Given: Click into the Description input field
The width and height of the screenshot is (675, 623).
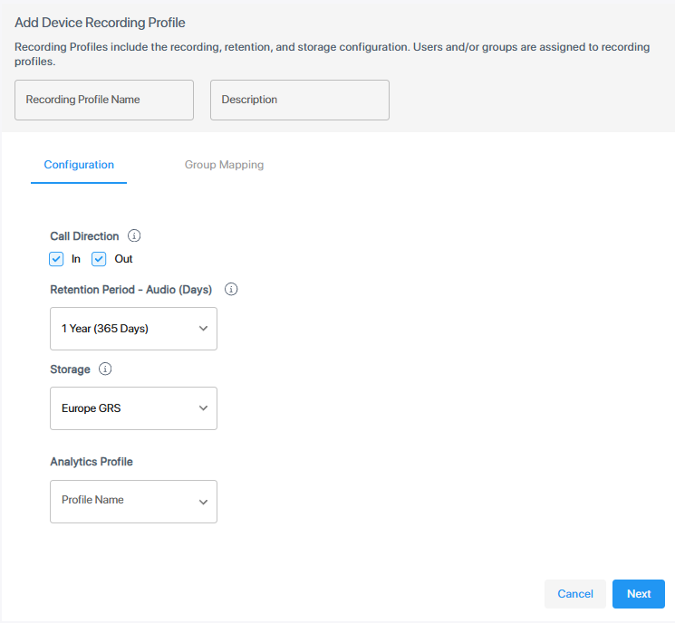Looking at the screenshot, I should (299, 100).
